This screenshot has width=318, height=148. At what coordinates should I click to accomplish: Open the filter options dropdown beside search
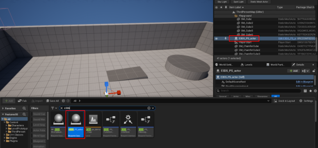pos(54,108)
